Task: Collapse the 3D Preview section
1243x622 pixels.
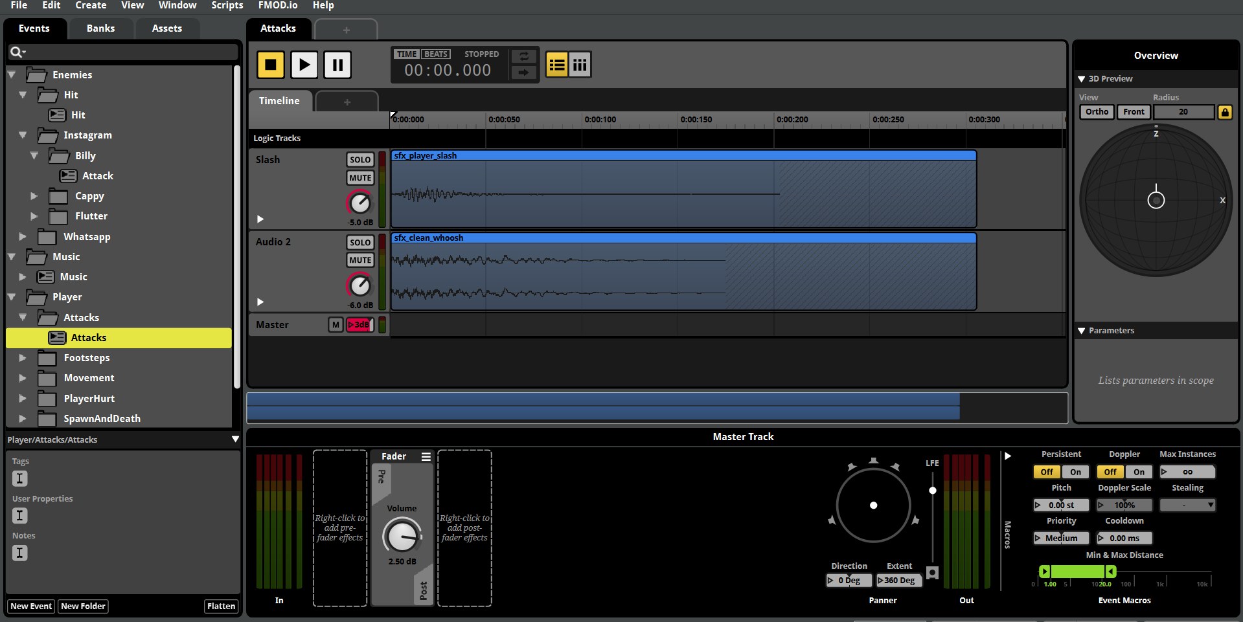Action: point(1081,79)
